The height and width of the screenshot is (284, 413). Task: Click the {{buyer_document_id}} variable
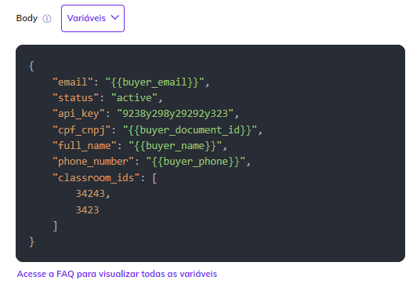190,130
